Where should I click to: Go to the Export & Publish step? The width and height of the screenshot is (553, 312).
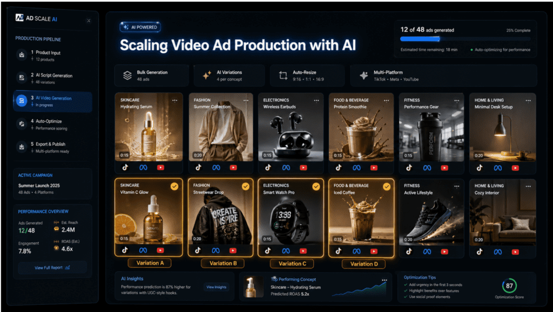[x=52, y=147]
